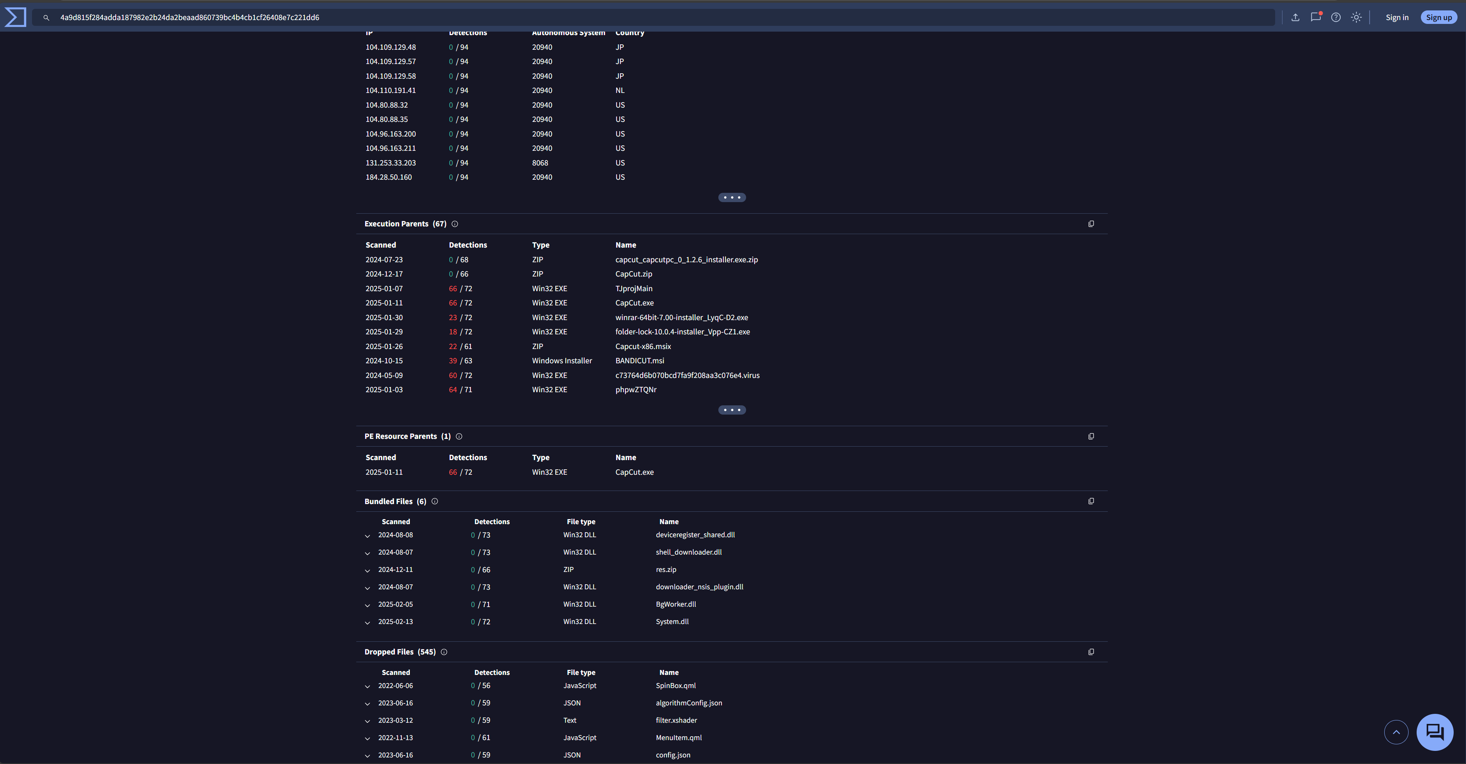Click the upload file icon

click(1295, 17)
